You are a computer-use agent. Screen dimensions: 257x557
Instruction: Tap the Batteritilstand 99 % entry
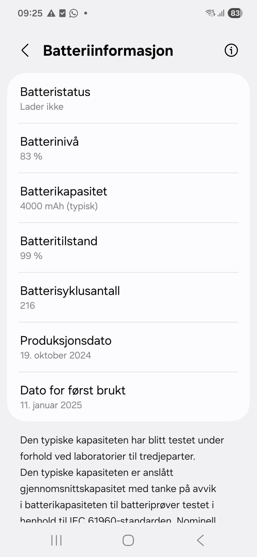[128, 248]
